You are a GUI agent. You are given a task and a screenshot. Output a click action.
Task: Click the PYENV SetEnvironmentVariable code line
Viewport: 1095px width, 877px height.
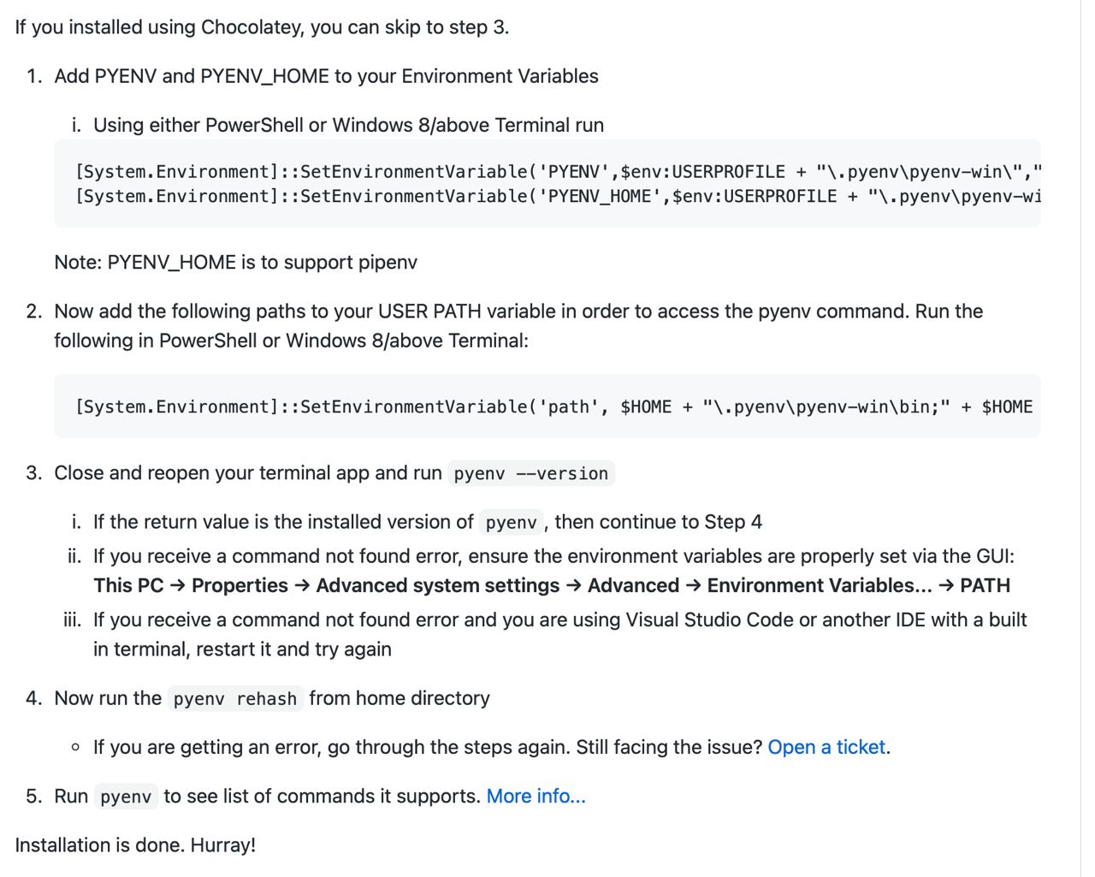(x=556, y=171)
